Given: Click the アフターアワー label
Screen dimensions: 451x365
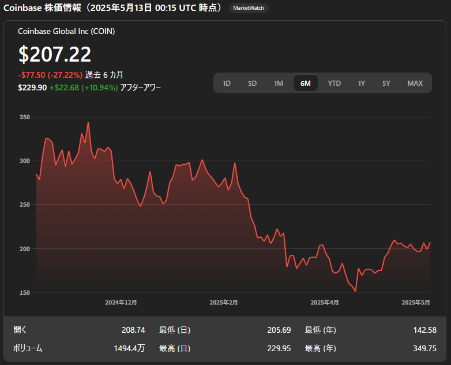Looking at the screenshot, I should 140,88.
